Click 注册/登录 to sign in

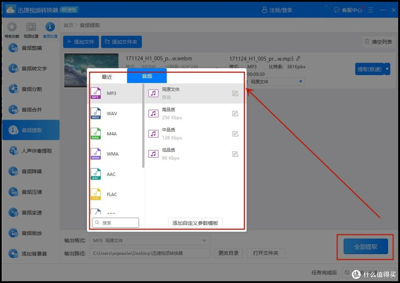point(277,10)
